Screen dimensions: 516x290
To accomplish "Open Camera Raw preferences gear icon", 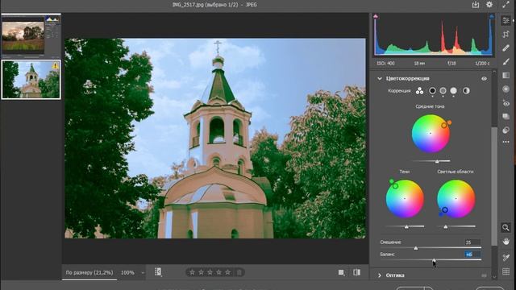I will point(489,5).
